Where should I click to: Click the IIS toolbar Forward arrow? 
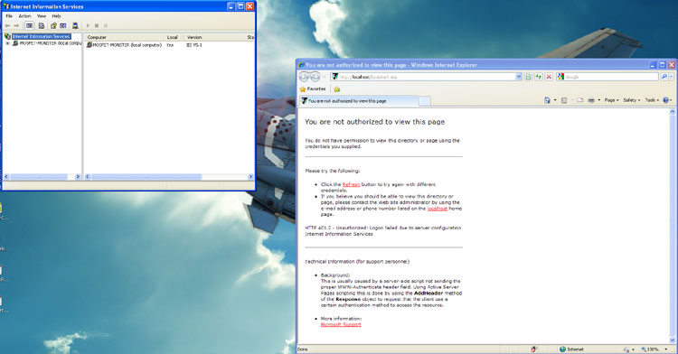coord(16,26)
